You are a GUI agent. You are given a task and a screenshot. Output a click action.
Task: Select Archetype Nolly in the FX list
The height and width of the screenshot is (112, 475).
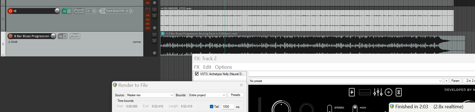pyautogui.click(x=222, y=74)
